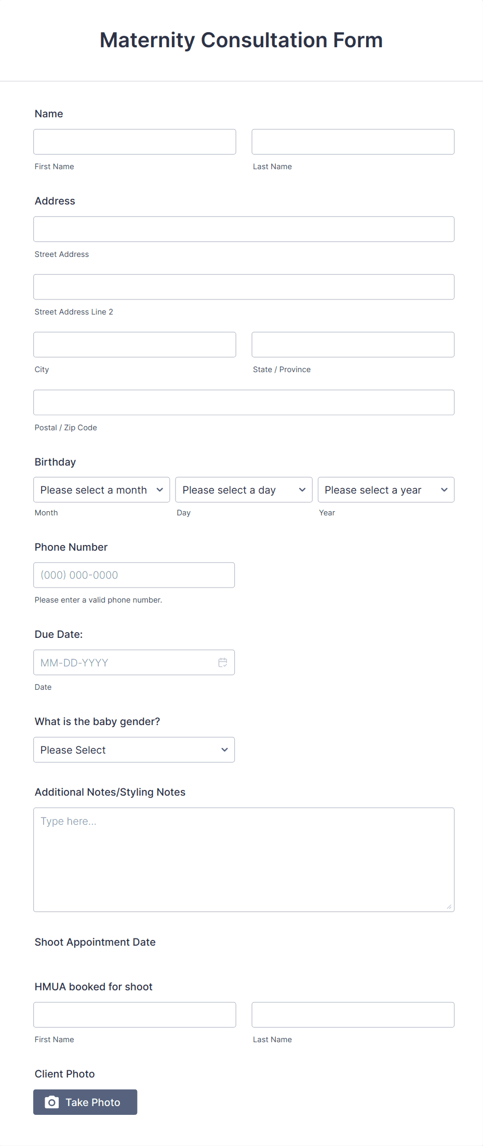Image resolution: width=483 pixels, height=1146 pixels.
Task: Click the Last Name field under Name
Action: pyautogui.click(x=353, y=141)
